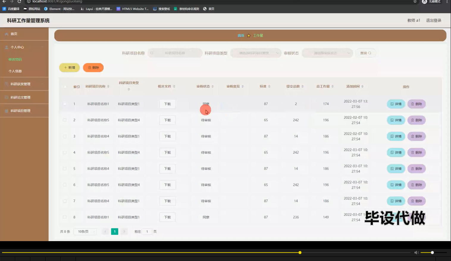Open 个人信息 in sidebar
Screen dimensions: 451x261
[15, 71]
